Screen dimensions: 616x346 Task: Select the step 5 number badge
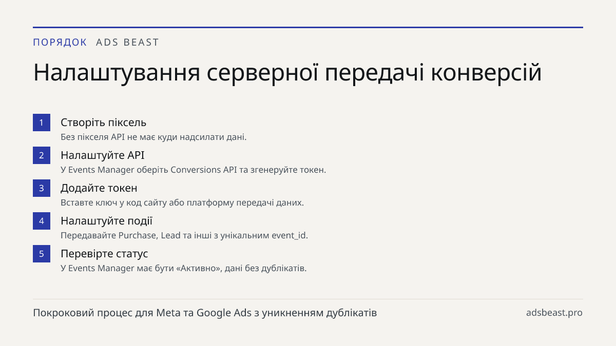click(42, 254)
